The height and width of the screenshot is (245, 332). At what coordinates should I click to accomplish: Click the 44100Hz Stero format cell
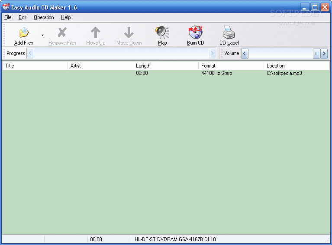pos(216,73)
